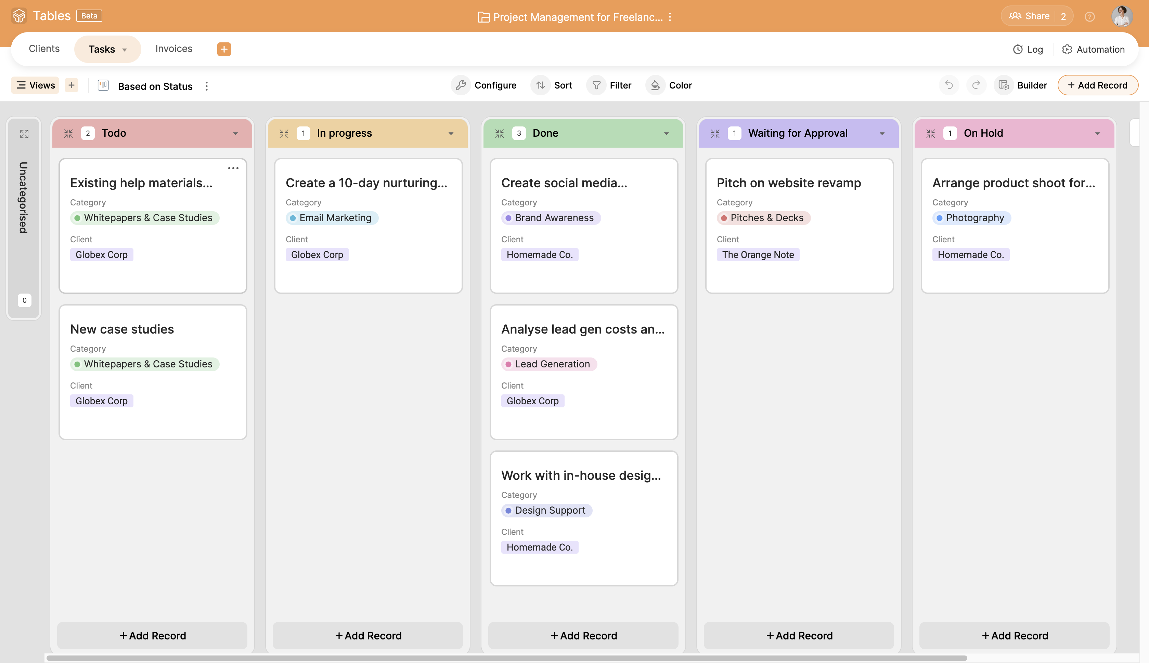This screenshot has height=663, width=1149.
Task: Click the Log clock icon
Action: click(1017, 49)
